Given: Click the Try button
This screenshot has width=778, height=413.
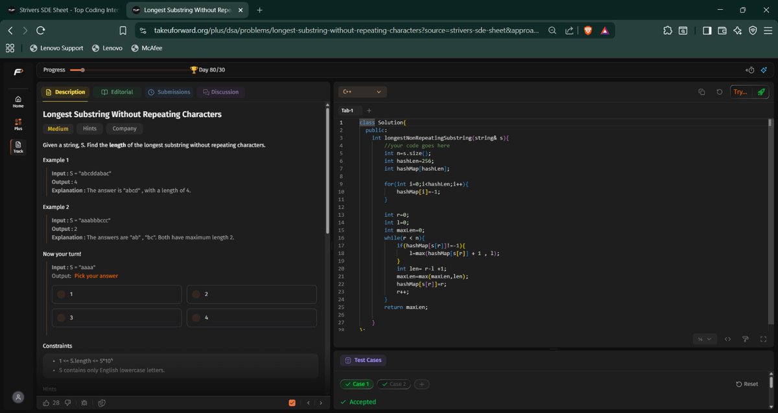Looking at the screenshot, I should [740, 92].
